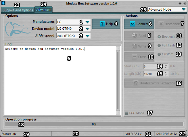Screen dimensions: 188x137
Task: Toggle the ECC Mode checkbox
Action: pyautogui.click(x=126, y=113)
